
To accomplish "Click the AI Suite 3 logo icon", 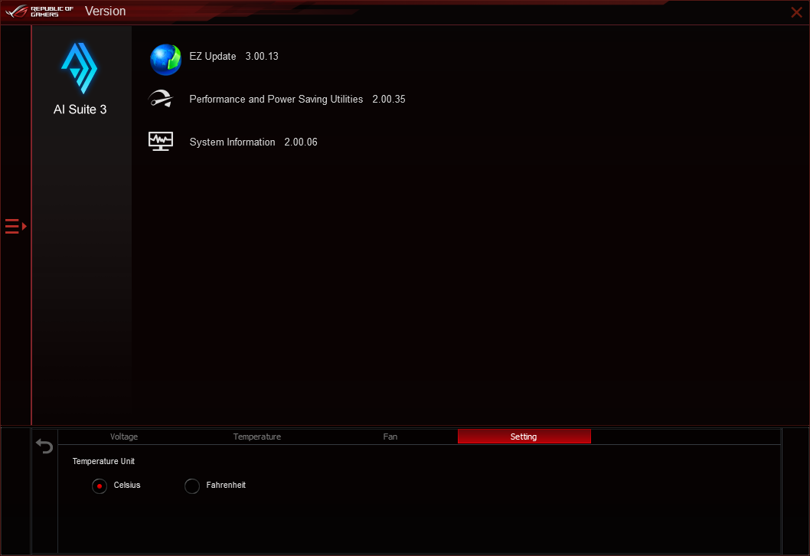I will pyautogui.click(x=80, y=68).
